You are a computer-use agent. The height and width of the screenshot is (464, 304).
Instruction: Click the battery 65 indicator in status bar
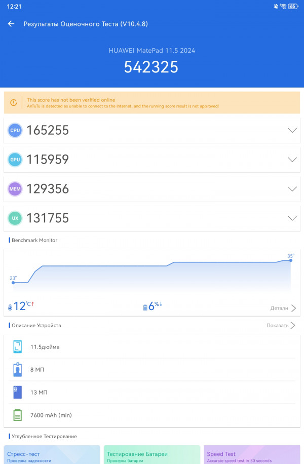[x=293, y=6]
